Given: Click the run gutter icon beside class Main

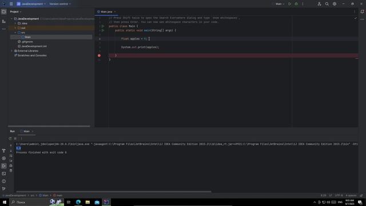Looking at the screenshot, I should click(x=103, y=26).
